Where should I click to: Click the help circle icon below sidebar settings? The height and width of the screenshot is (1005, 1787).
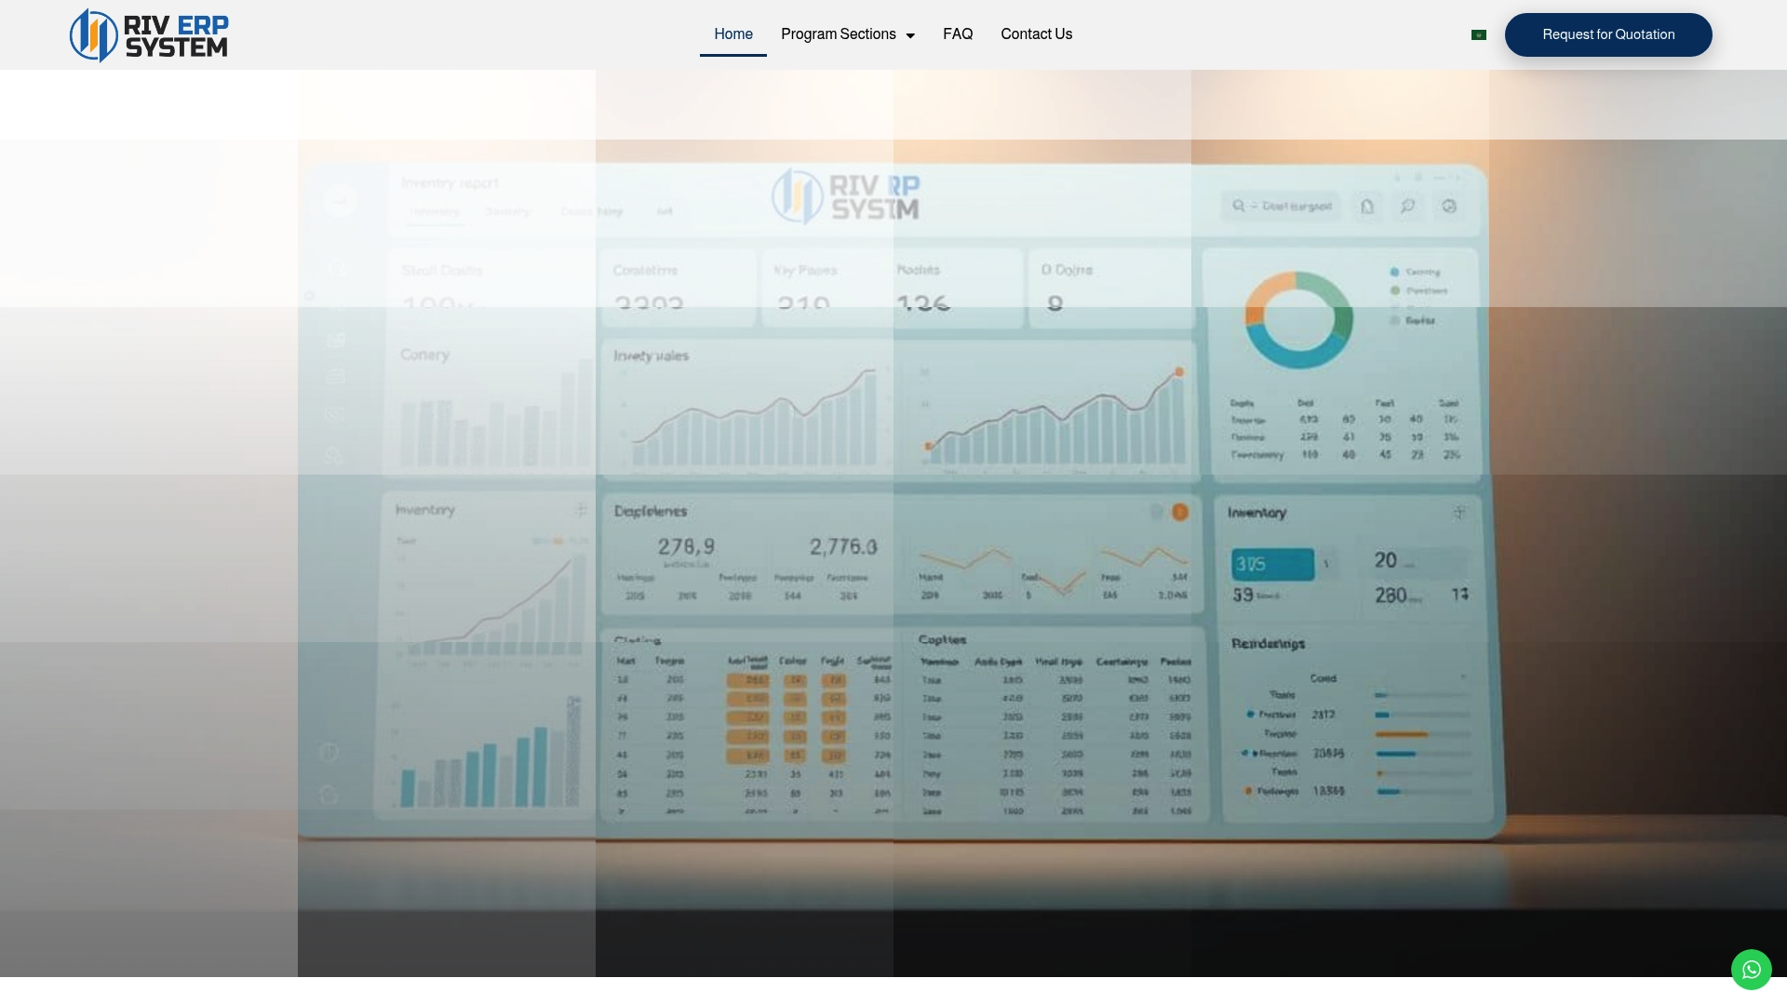tap(329, 796)
